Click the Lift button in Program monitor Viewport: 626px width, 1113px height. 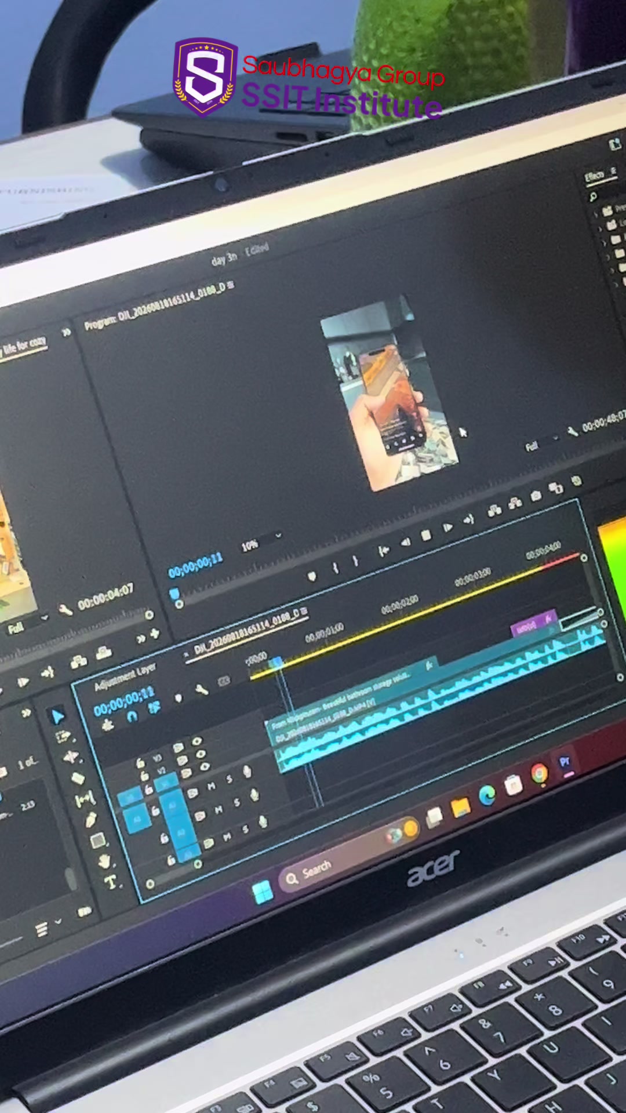point(494,511)
